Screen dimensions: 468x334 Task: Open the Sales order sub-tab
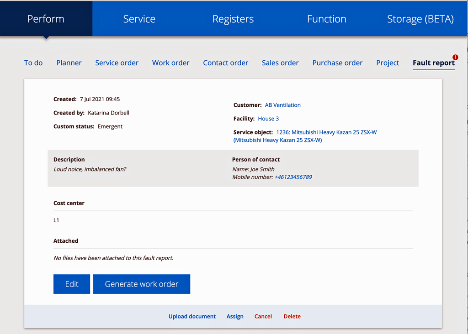click(280, 63)
